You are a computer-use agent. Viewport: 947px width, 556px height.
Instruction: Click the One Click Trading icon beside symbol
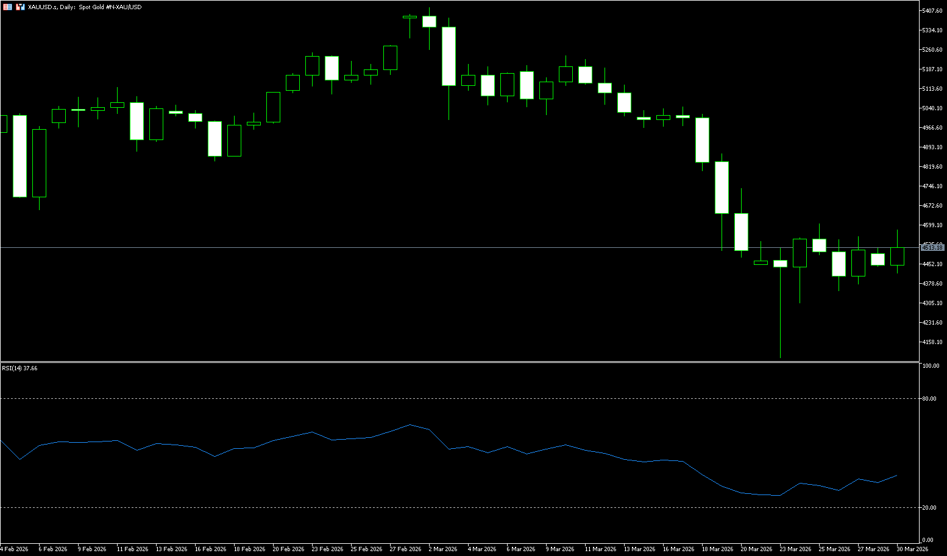[20, 7]
